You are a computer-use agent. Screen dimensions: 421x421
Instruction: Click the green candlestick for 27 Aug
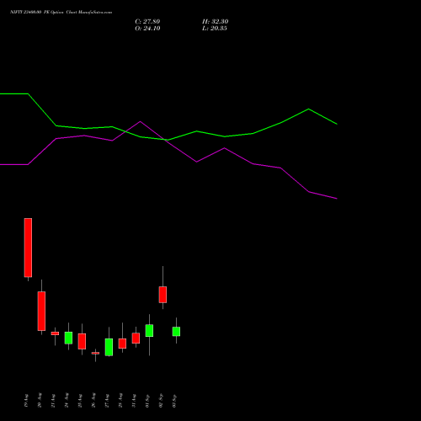(x=109, y=347)
